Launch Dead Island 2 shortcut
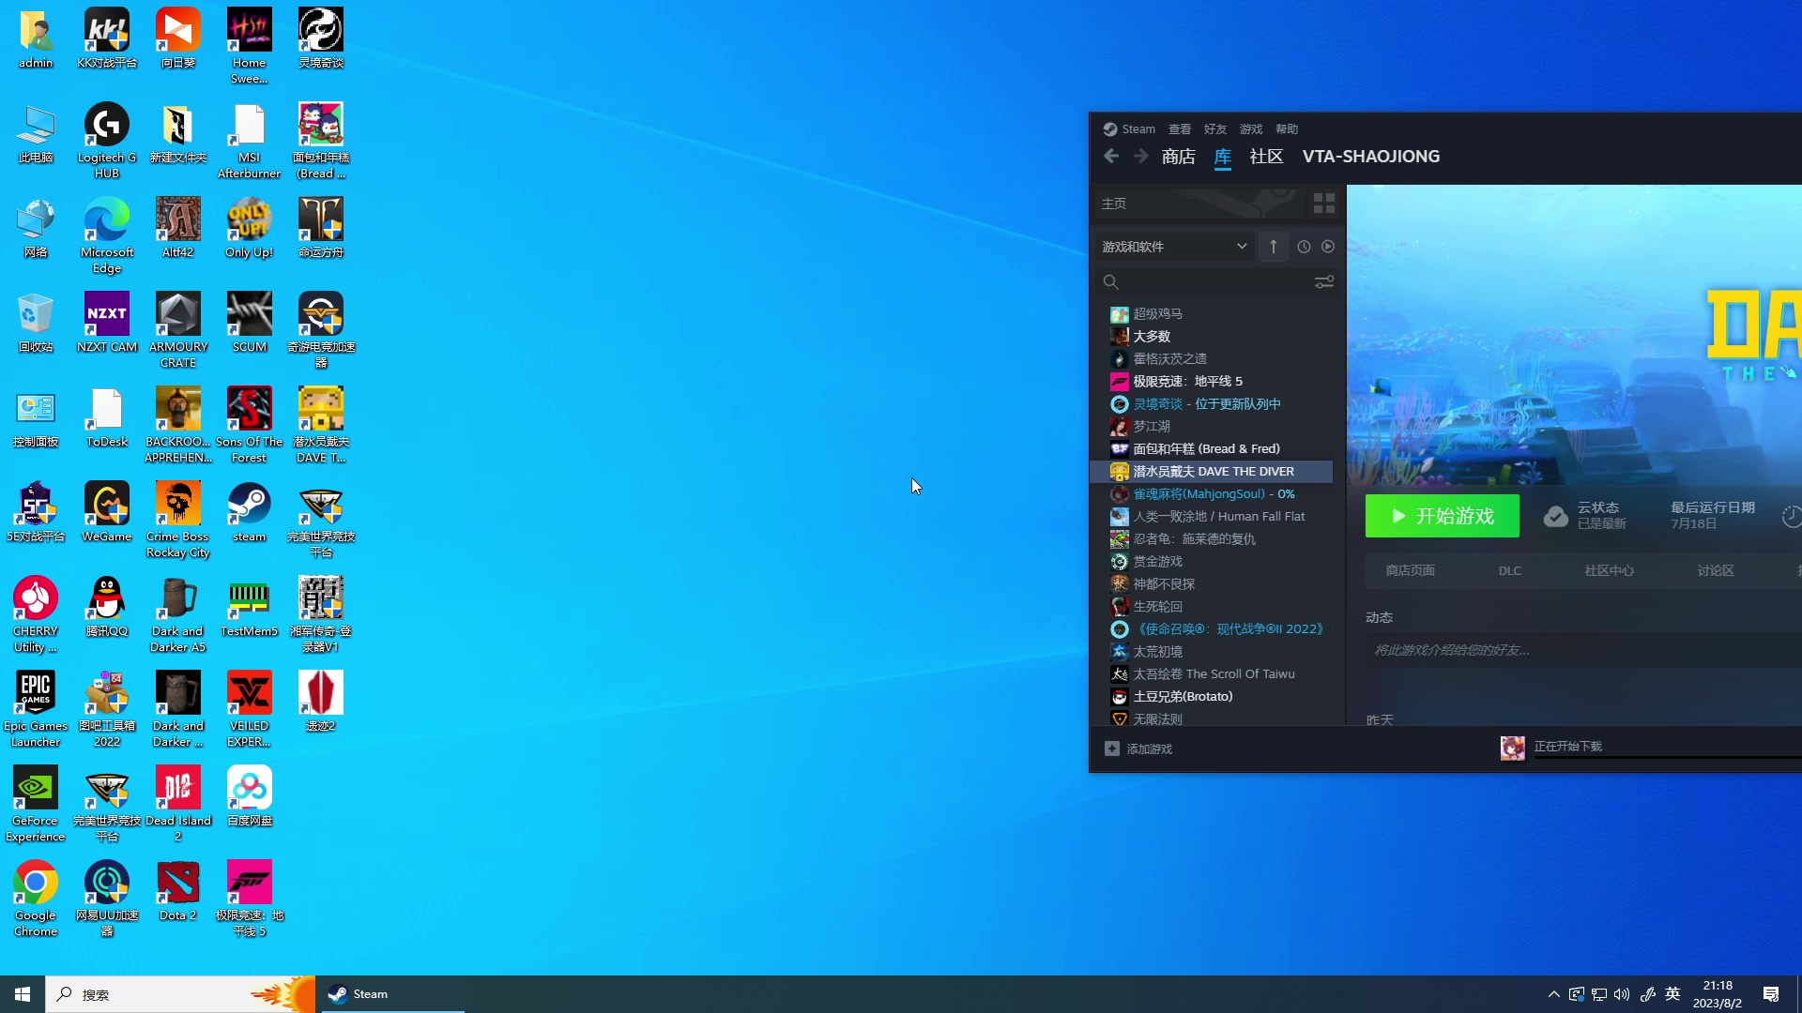 (x=178, y=804)
